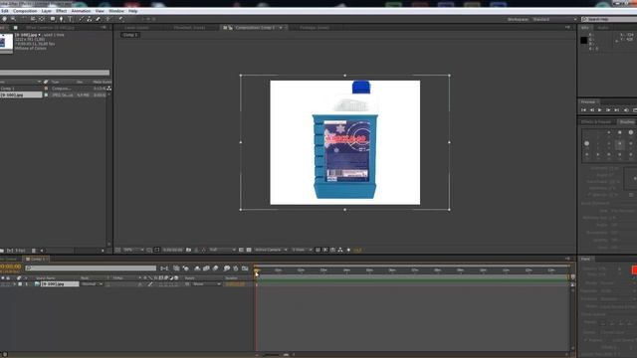This screenshot has height=358, width=637.
Task: Click the Comp 1 breadcrumb button in viewer
Action: tap(130, 35)
